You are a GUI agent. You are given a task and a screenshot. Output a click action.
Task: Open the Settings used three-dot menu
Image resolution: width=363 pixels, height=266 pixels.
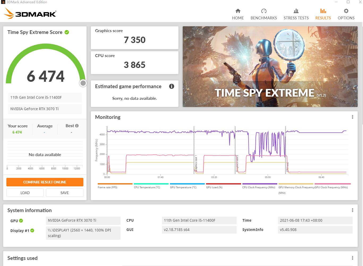click(x=352, y=258)
